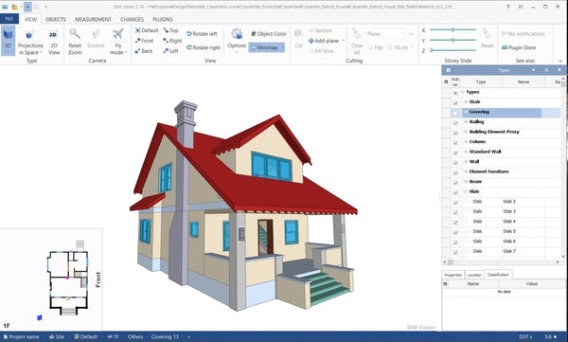This screenshot has height=342, width=568.
Task: Click the Project name breadcrumb
Action: tap(22, 337)
